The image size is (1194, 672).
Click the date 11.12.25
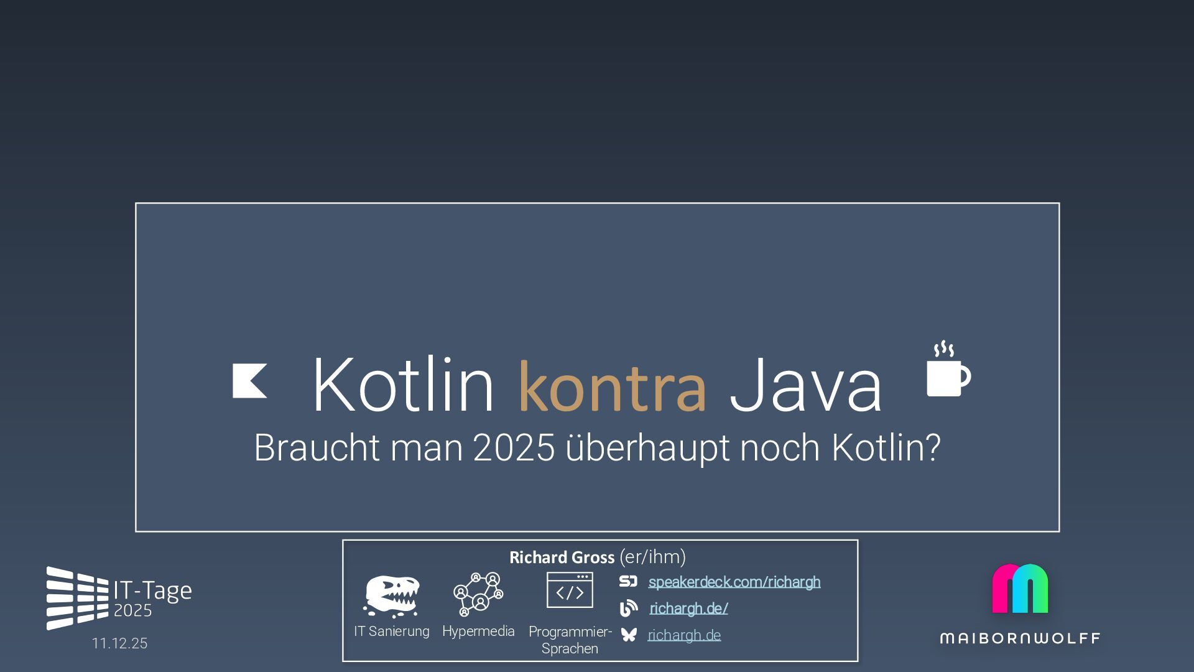(x=120, y=643)
